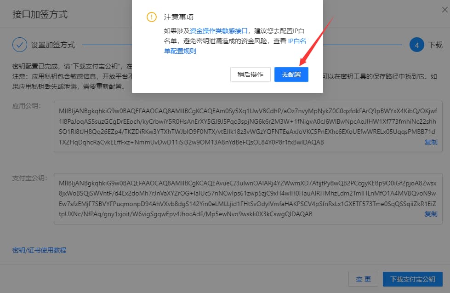This screenshot has height=293, width=450.
Task: Copy the 支付宝公钥 using its 复制 link
Action: point(430,214)
